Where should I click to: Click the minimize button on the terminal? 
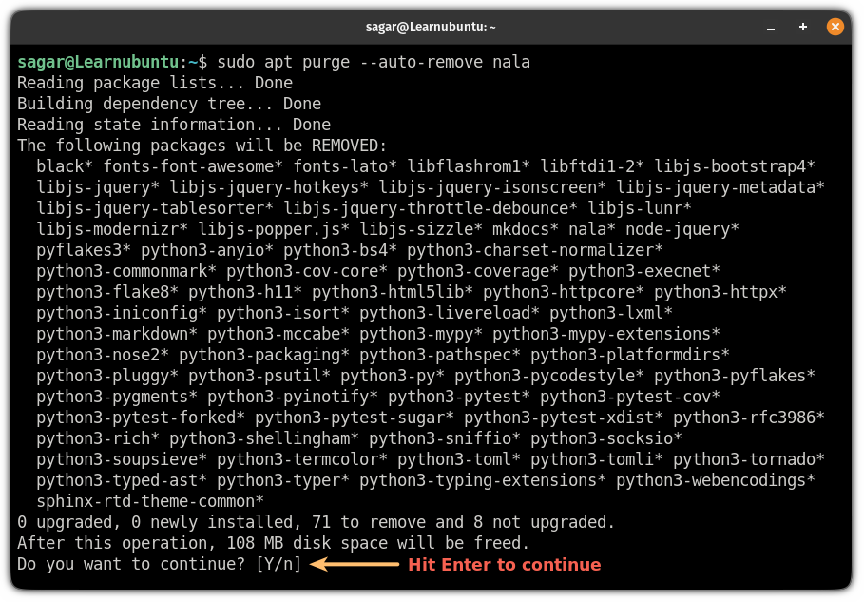pyautogui.click(x=771, y=29)
